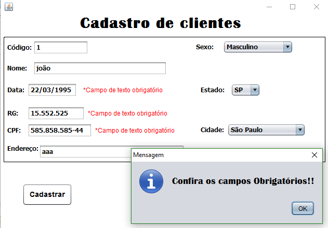Click the 'Confira os campos Obrigatórios!!' message text
Image resolution: width=328 pixels, height=228 pixels.
point(243,181)
